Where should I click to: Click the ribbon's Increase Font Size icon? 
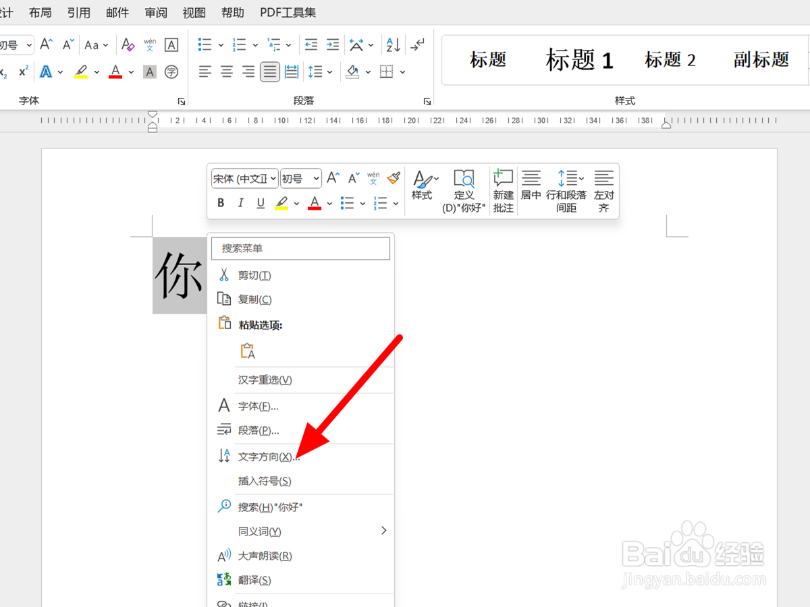(47, 45)
